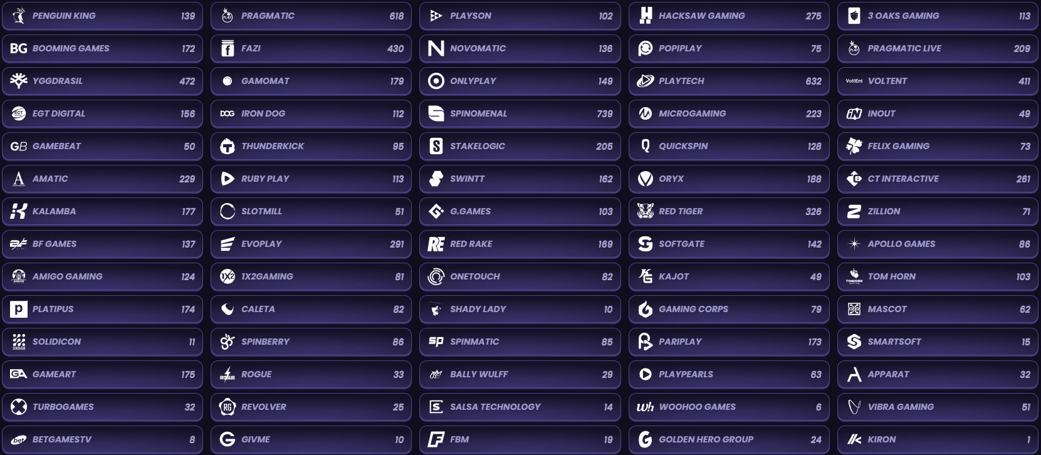Click the Playpearls play-button icon

(646, 374)
